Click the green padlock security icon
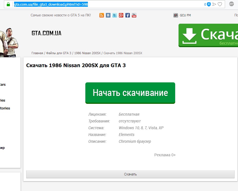238x191 pixels. pyautogui.click(x=8, y=4)
